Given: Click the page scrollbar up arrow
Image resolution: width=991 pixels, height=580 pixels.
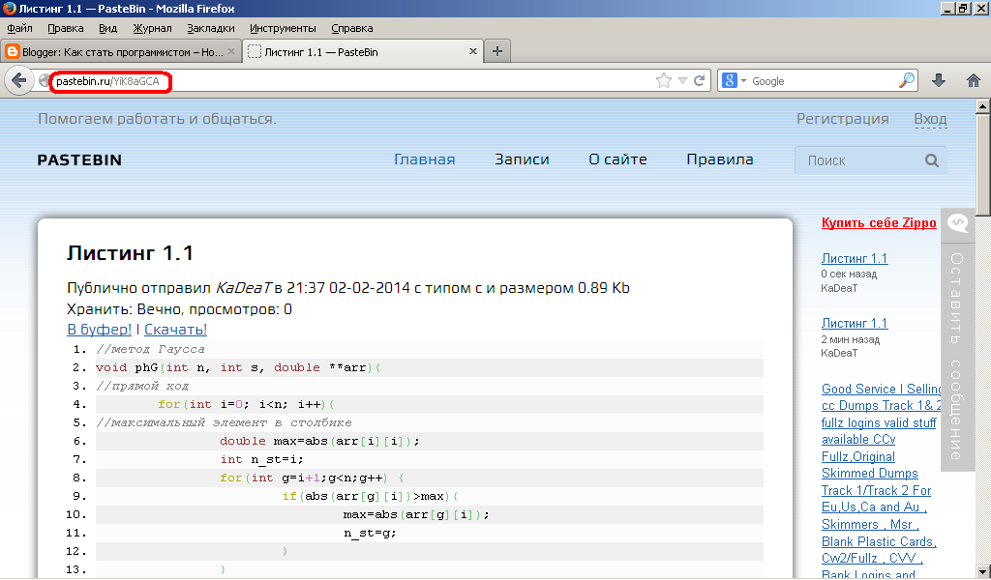Looking at the screenshot, I should (x=983, y=106).
